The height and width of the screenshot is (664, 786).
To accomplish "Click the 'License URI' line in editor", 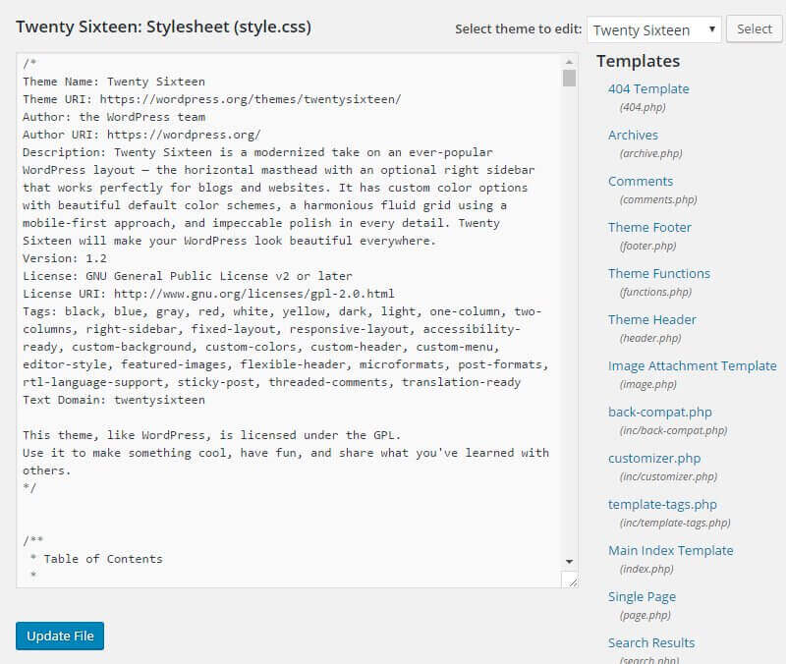I will [208, 294].
